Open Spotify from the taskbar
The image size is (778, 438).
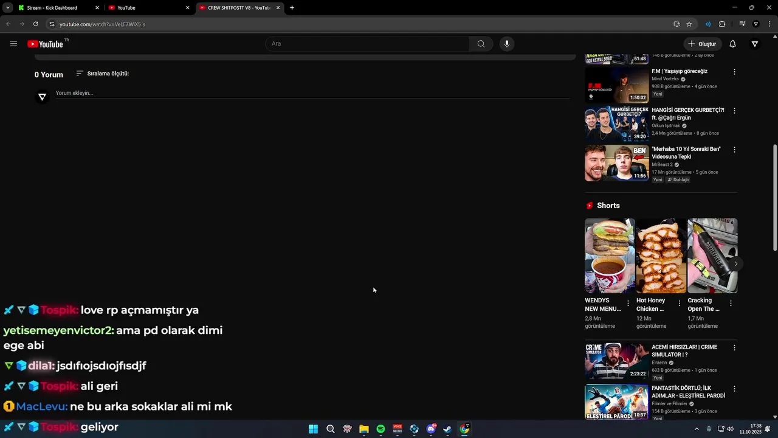click(380, 429)
